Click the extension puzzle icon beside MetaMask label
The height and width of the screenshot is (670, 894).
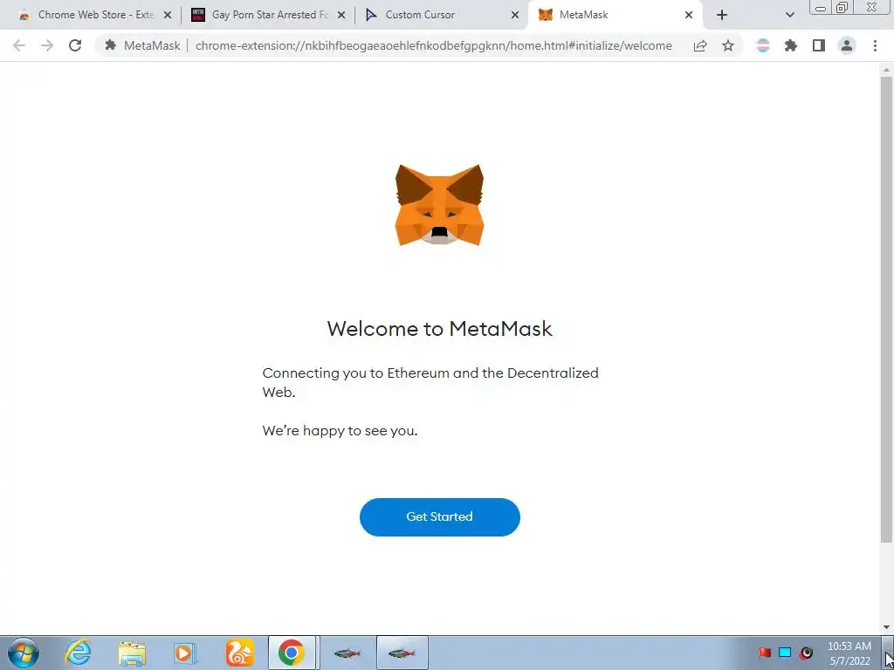point(111,45)
